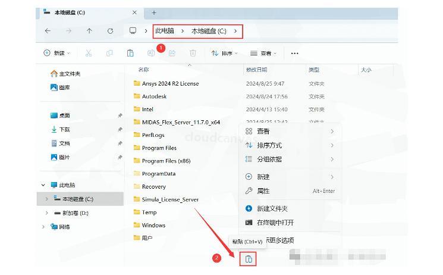Select the Temp folder

(x=145, y=212)
